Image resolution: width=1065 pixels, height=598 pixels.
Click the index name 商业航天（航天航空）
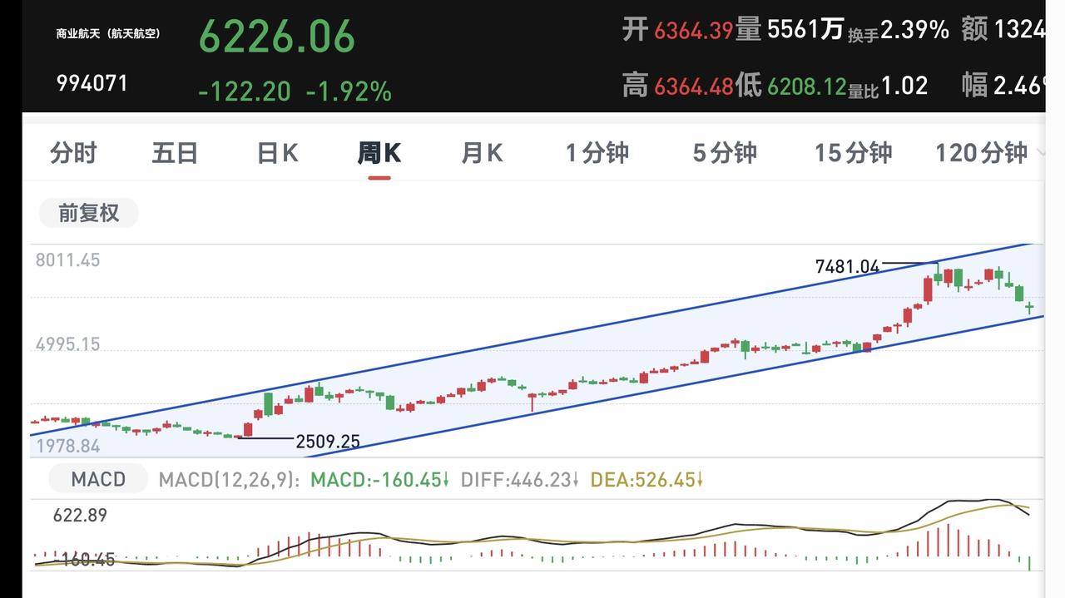(108, 34)
